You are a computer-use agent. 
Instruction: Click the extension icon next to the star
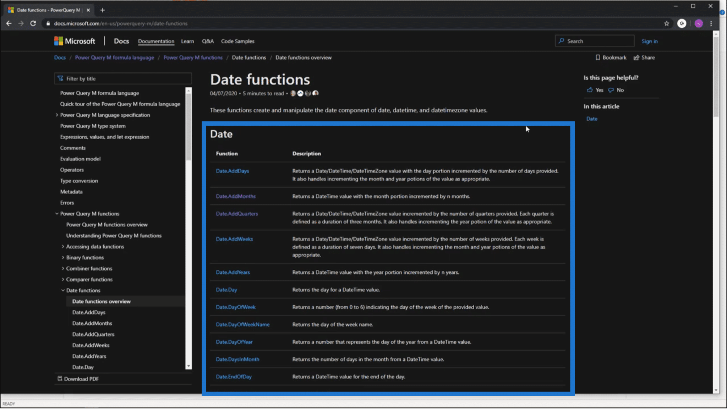pyautogui.click(x=682, y=23)
